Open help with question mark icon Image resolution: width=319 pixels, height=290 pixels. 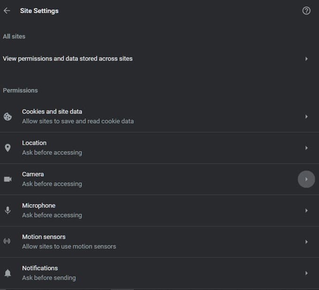tap(306, 11)
